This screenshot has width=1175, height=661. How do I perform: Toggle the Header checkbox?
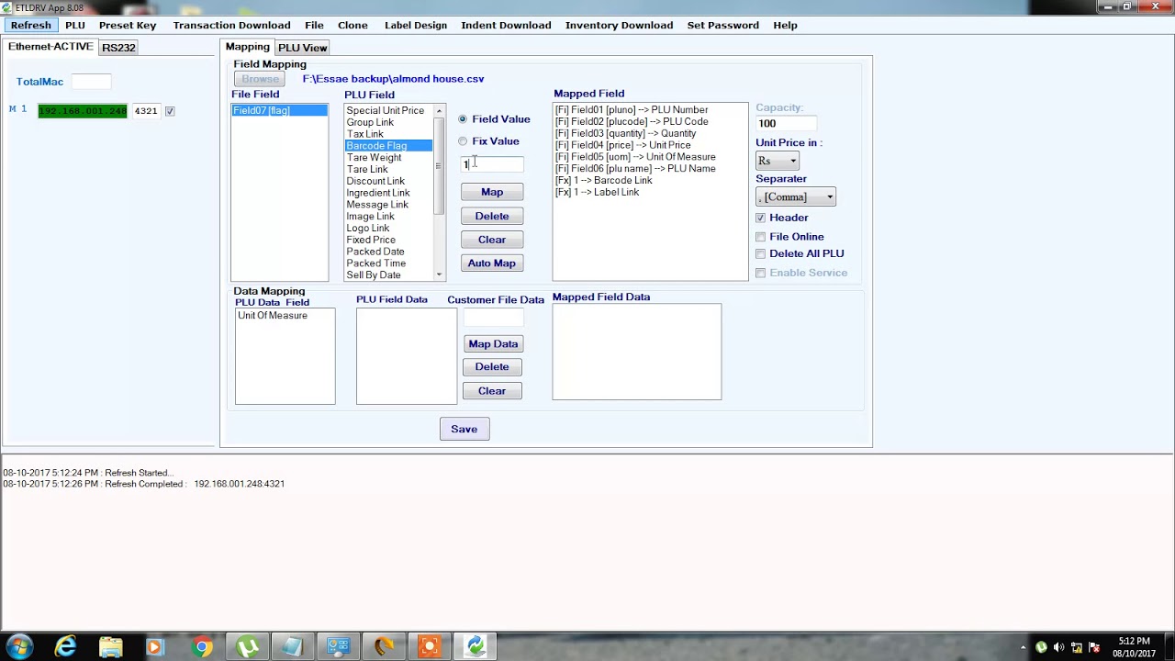pyautogui.click(x=760, y=218)
